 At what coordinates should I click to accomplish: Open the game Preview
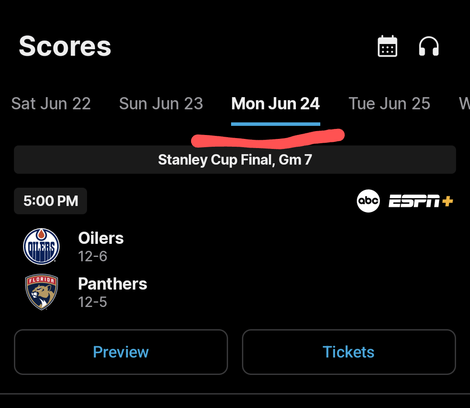coord(121,352)
